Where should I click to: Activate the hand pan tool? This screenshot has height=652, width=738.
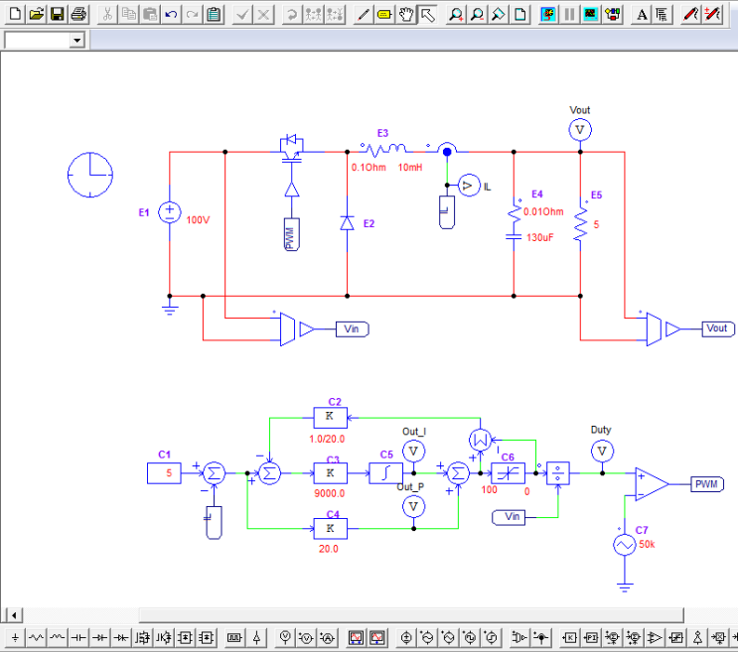(x=406, y=15)
